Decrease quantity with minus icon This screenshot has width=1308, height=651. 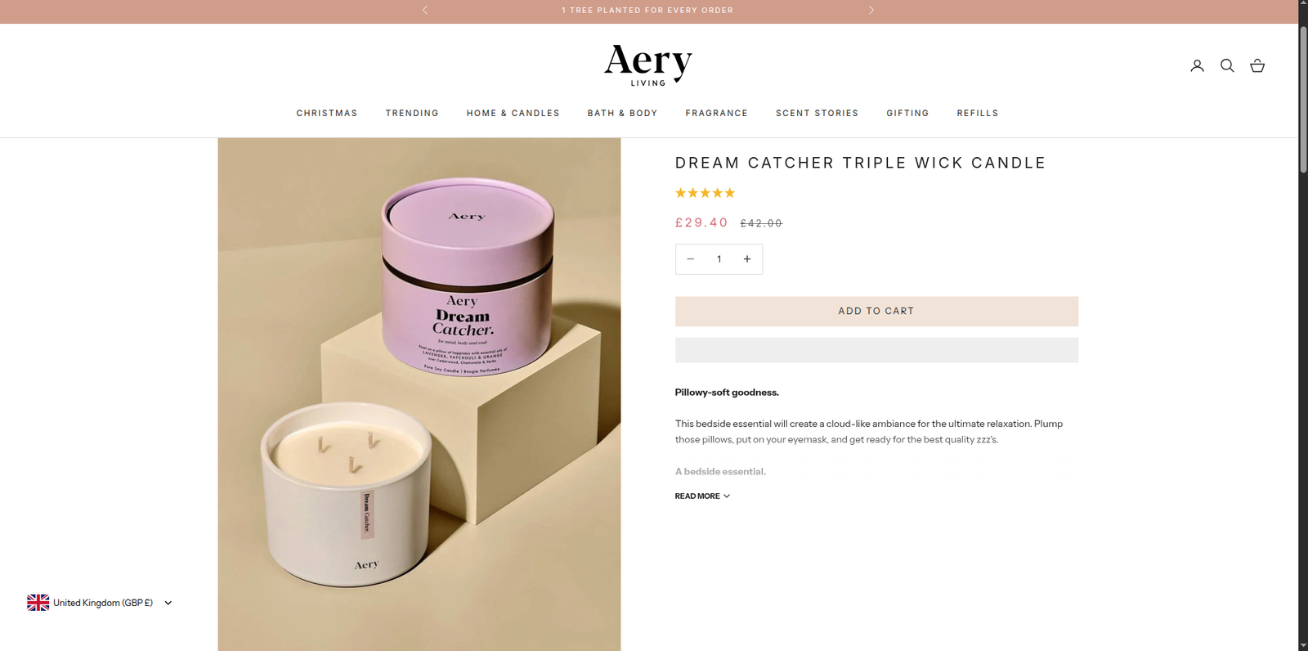pos(690,259)
